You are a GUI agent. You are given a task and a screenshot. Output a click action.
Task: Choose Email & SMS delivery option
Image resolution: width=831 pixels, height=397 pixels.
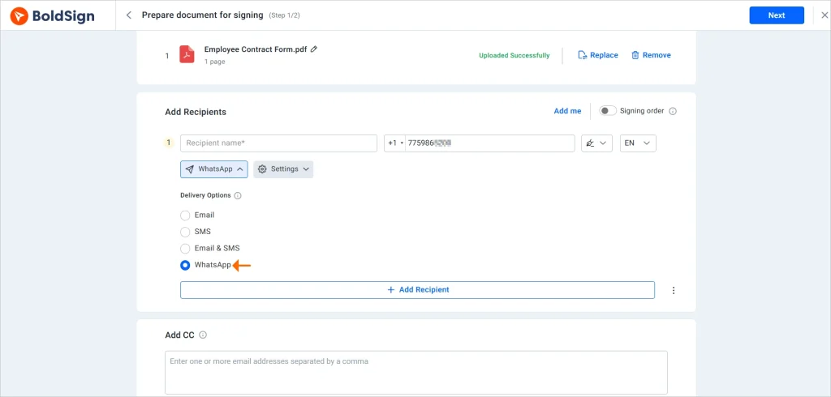pos(185,248)
